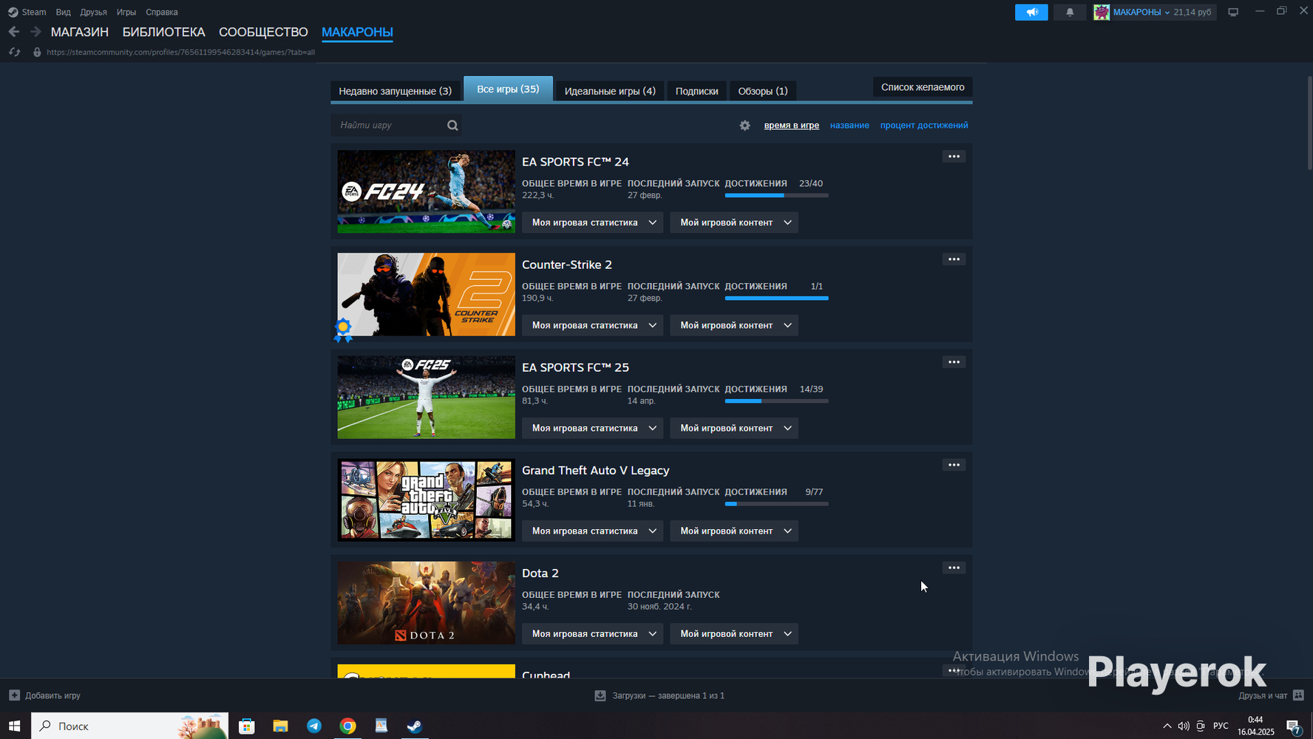Open the Windows Start menu
This screenshot has height=739, width=1313.
pos(15,726)
